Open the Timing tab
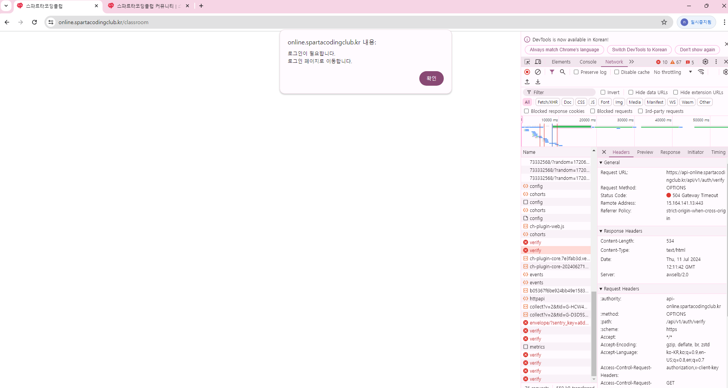This screenshot has width=728, height=388. pyautogui.click(x=718, y=152)
